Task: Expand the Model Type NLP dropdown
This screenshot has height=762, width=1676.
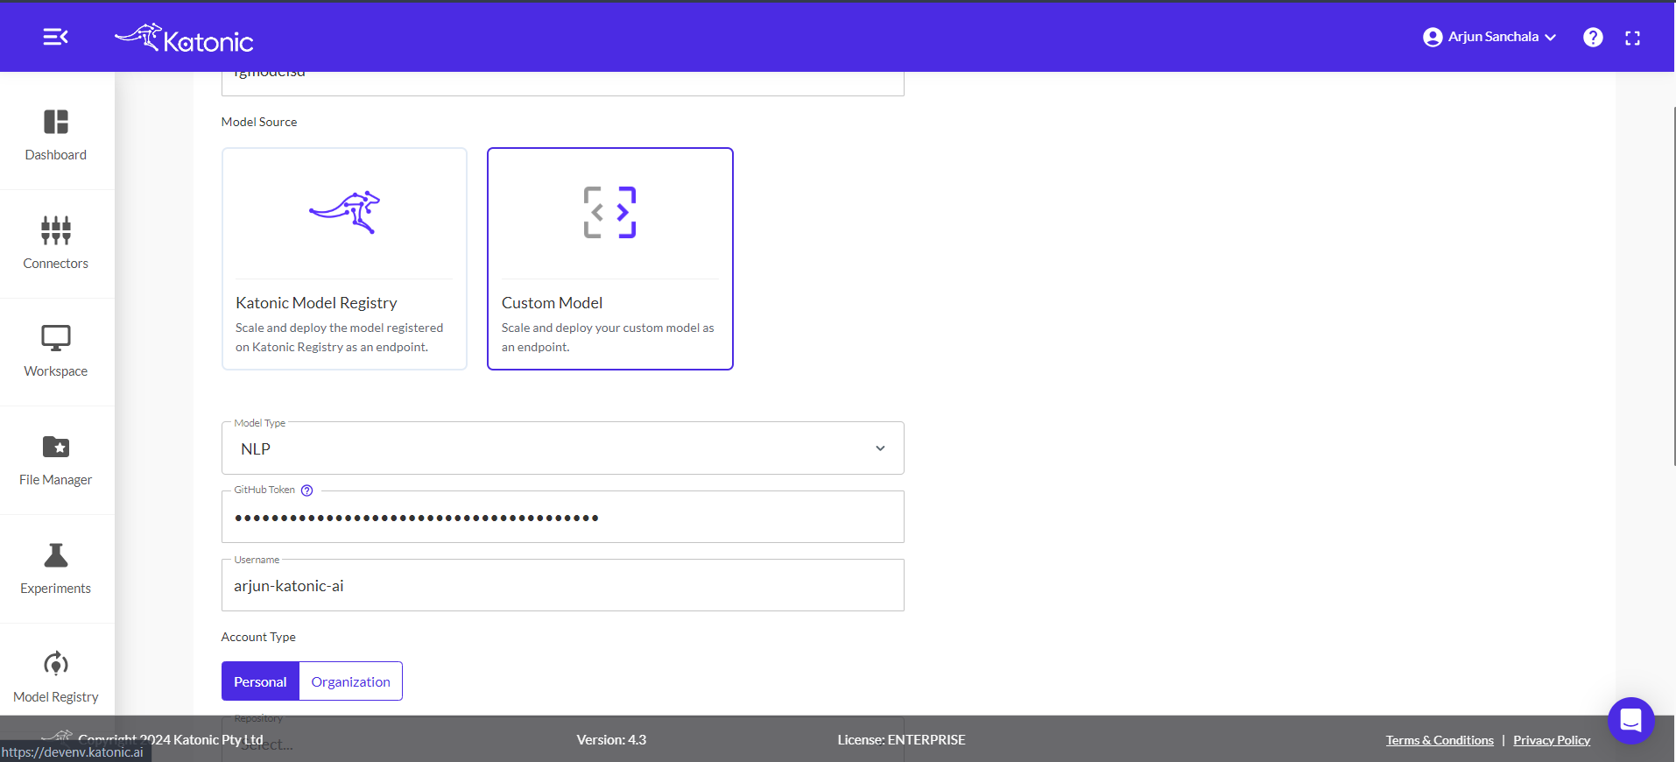Action: point(562,448)
